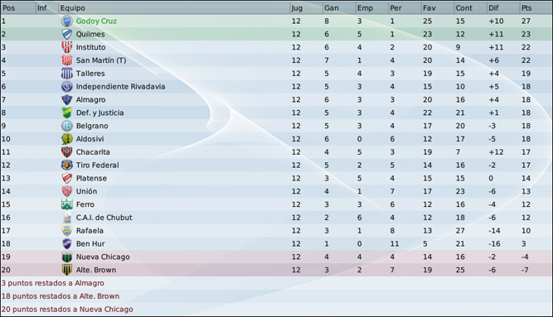Select the Instituto team badge
This screenshot has width=553, height=317.
click(66, 47)
